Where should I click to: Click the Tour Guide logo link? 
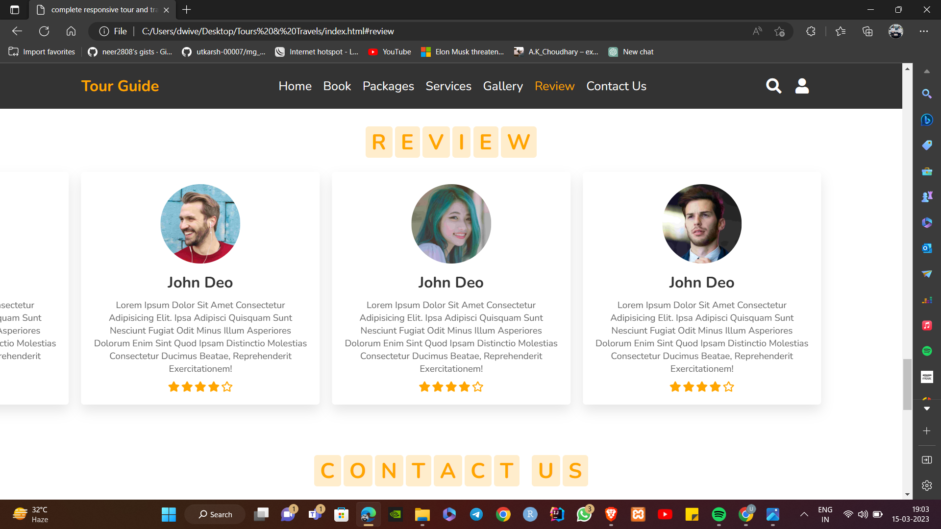(120, 86)
